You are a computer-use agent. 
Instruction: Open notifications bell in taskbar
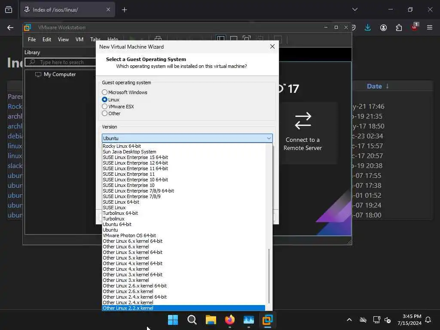428,320
